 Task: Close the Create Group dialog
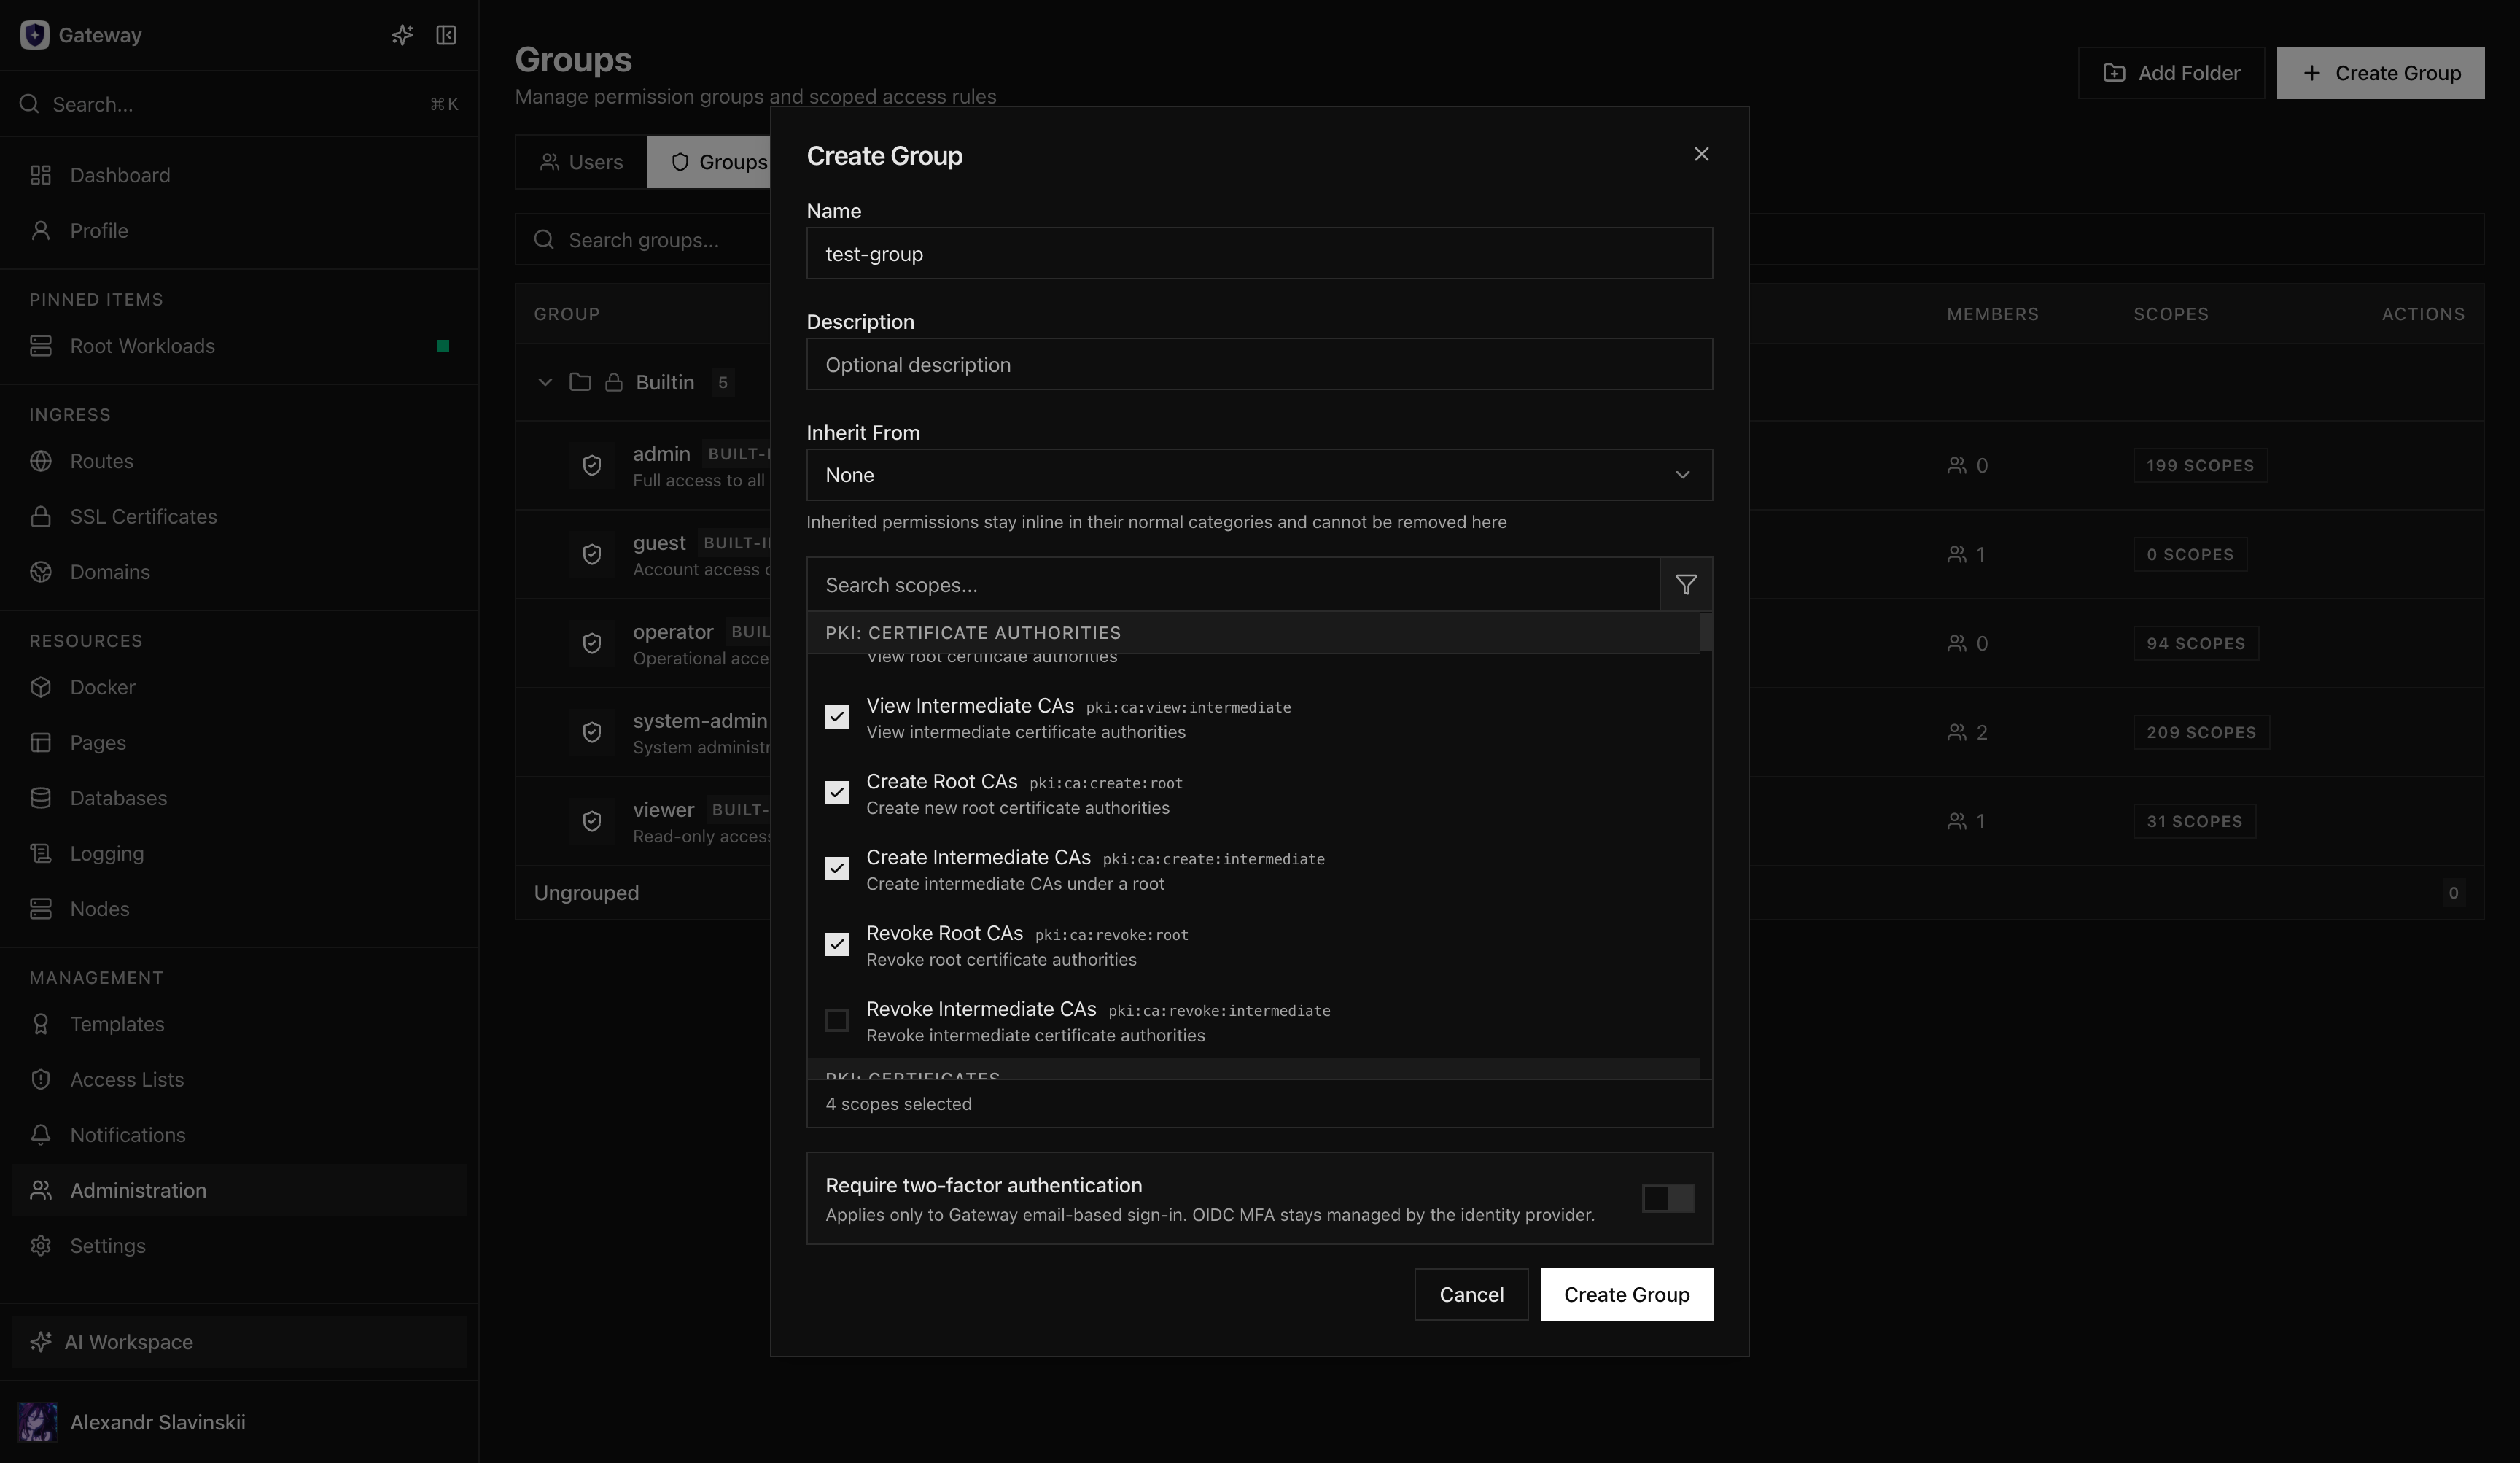coord(1701,154)
